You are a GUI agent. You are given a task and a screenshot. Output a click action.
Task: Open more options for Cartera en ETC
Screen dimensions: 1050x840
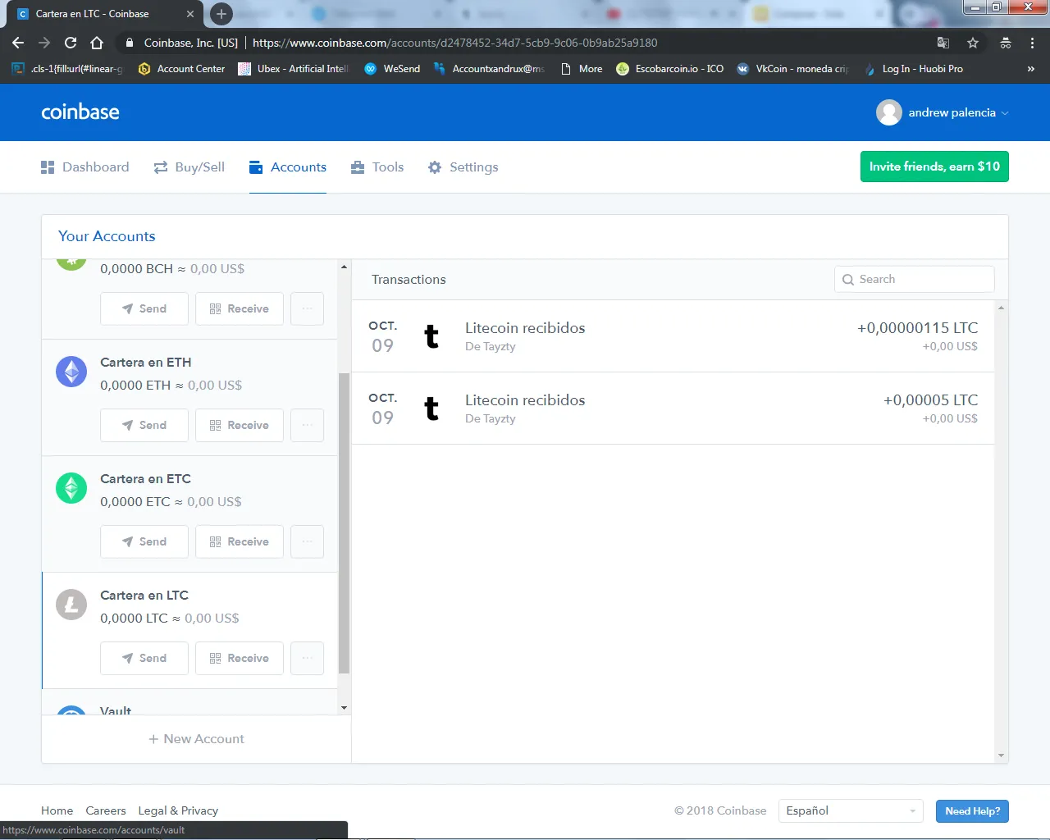point(308,541)
